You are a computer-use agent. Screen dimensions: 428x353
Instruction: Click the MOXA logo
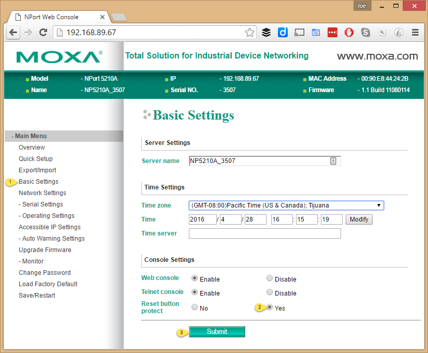60,57
